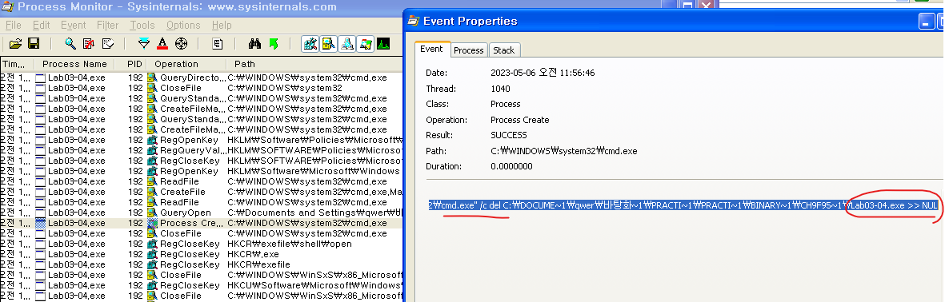Viewport: 945px width, 302px height.
Task: Click the QueryOpen row's file operation icon
Action: tap(152, 213)
